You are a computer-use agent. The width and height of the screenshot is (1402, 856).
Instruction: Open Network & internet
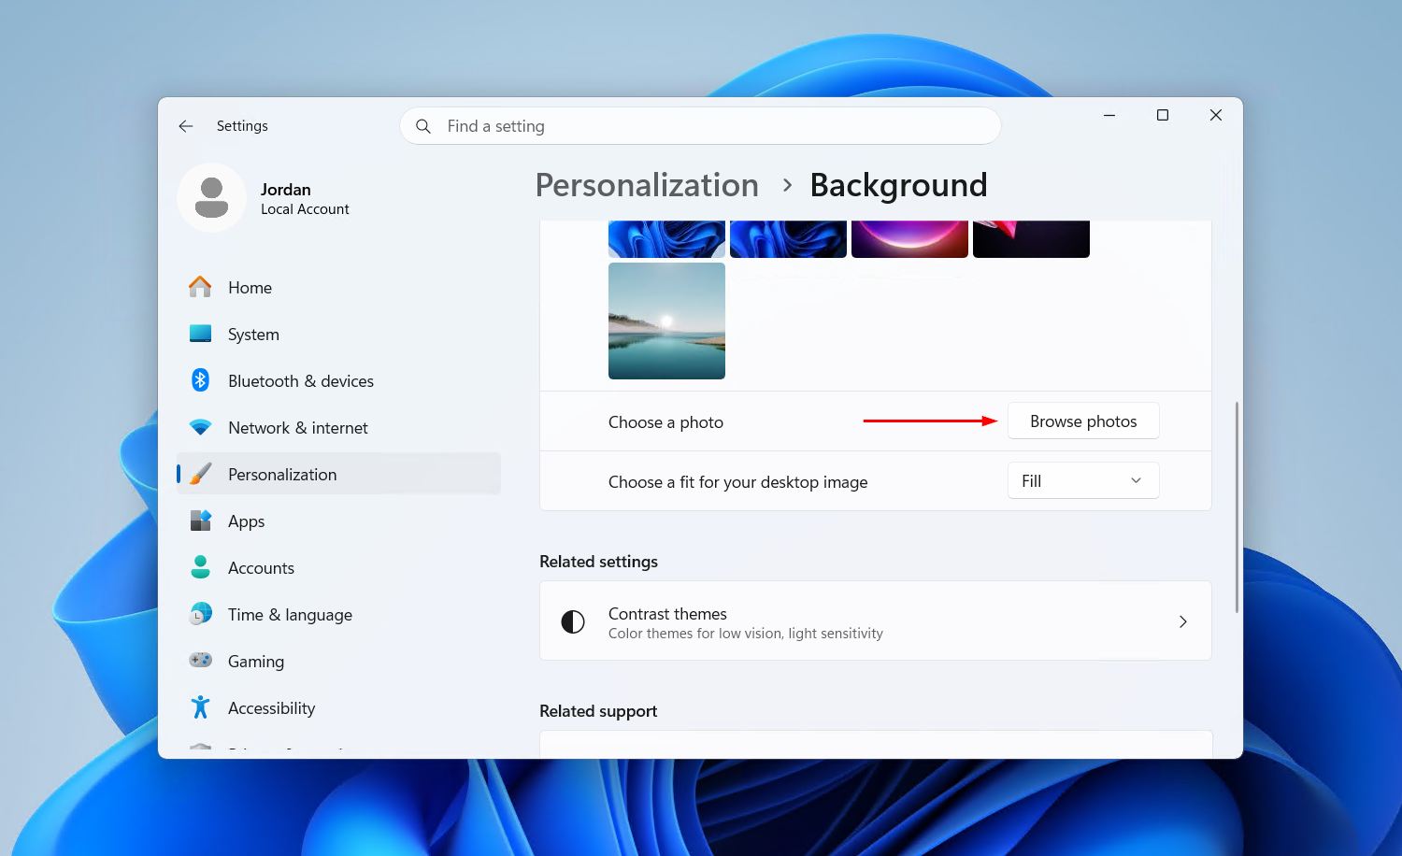tap(338, 427)
